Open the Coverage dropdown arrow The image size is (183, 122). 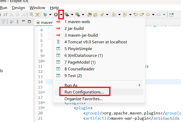pos(72,15)
